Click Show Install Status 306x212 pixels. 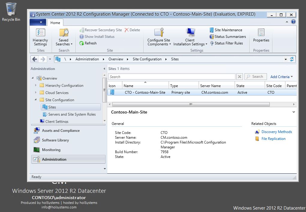coord(97,37)
